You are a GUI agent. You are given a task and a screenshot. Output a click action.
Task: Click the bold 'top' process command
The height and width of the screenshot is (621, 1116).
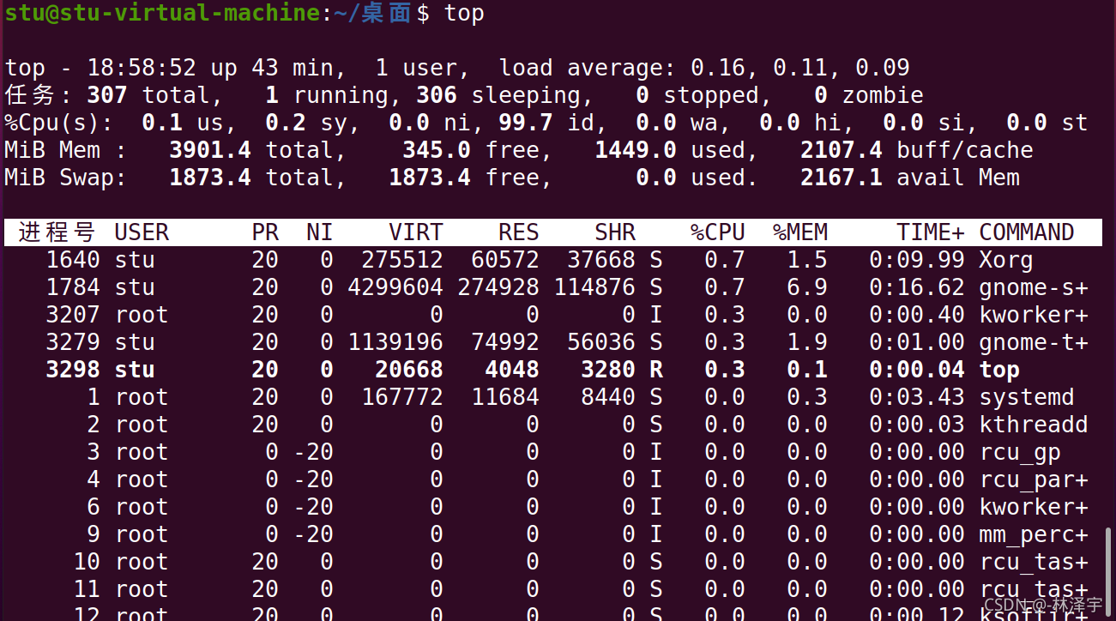[x=999, y=370]
